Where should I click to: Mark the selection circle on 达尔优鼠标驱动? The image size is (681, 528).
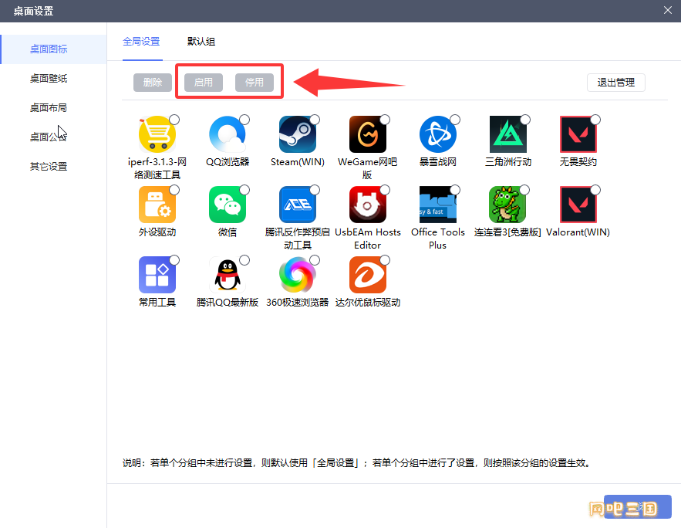[x=385, y=260]
